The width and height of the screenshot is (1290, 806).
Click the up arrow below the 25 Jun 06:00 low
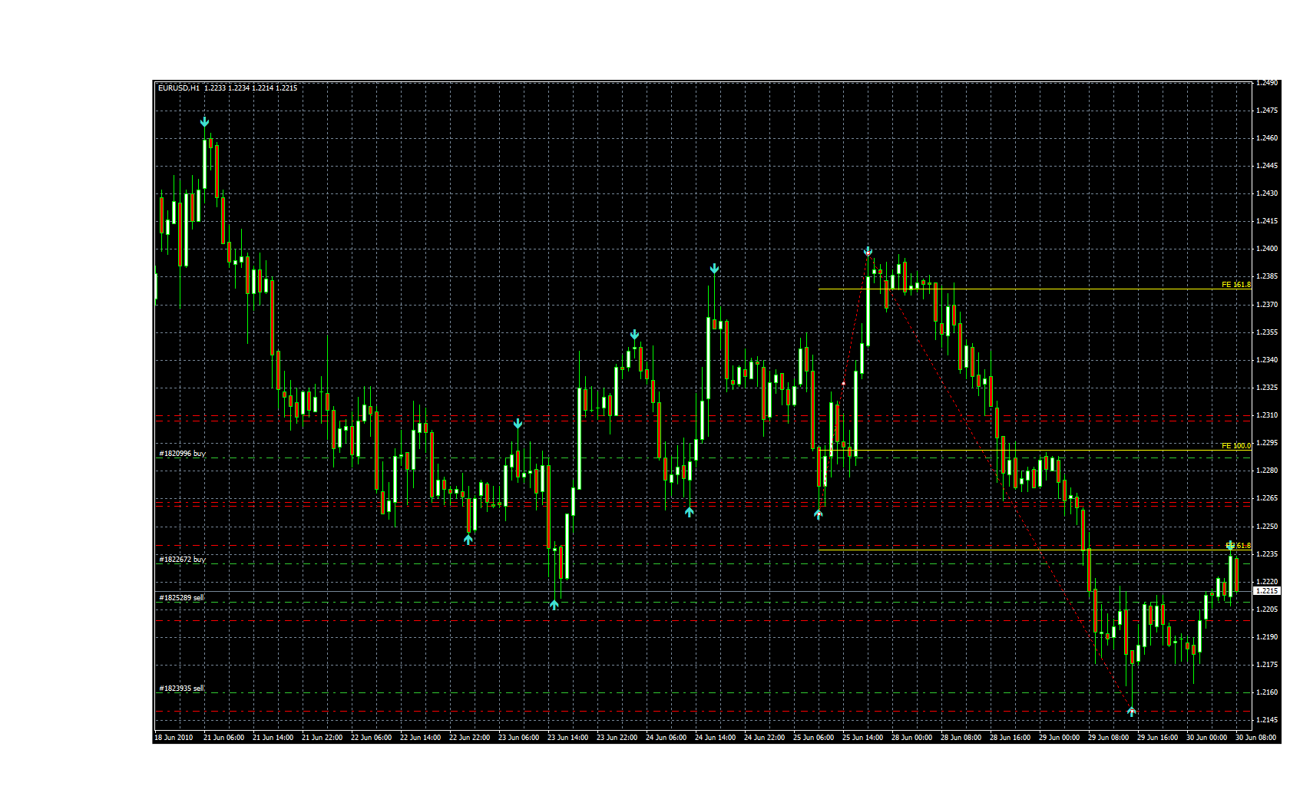pos(819,514)
